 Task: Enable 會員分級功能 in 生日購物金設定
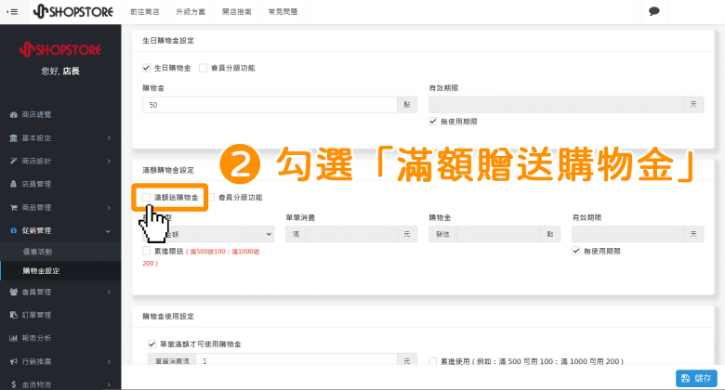pos(203,68)
